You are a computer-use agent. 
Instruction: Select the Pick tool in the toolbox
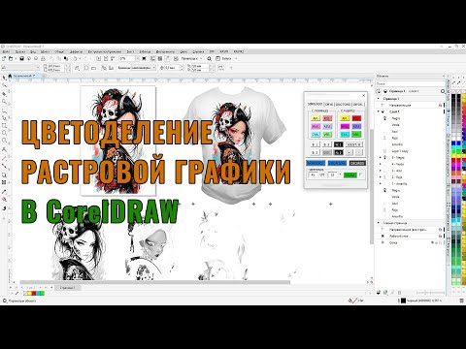(x=4, y=78)
